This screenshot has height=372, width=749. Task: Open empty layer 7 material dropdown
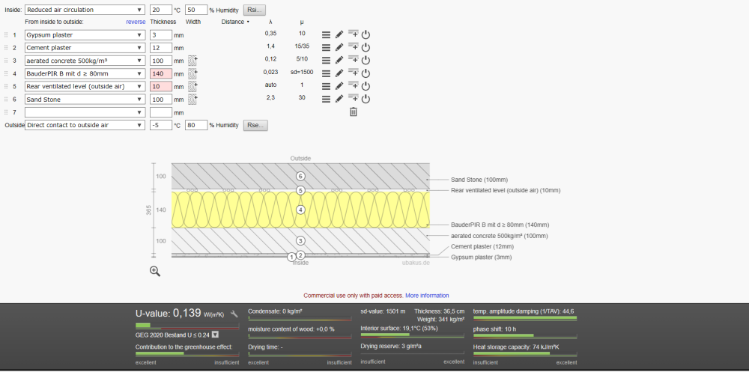click(85, 112)
